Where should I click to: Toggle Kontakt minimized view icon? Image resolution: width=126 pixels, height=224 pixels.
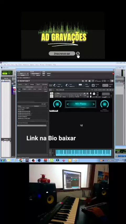[93, 81]
